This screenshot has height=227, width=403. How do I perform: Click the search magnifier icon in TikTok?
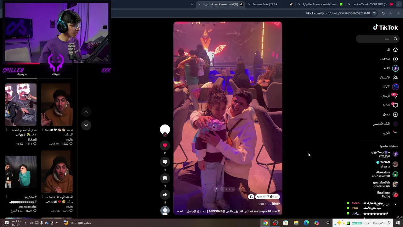395,39
